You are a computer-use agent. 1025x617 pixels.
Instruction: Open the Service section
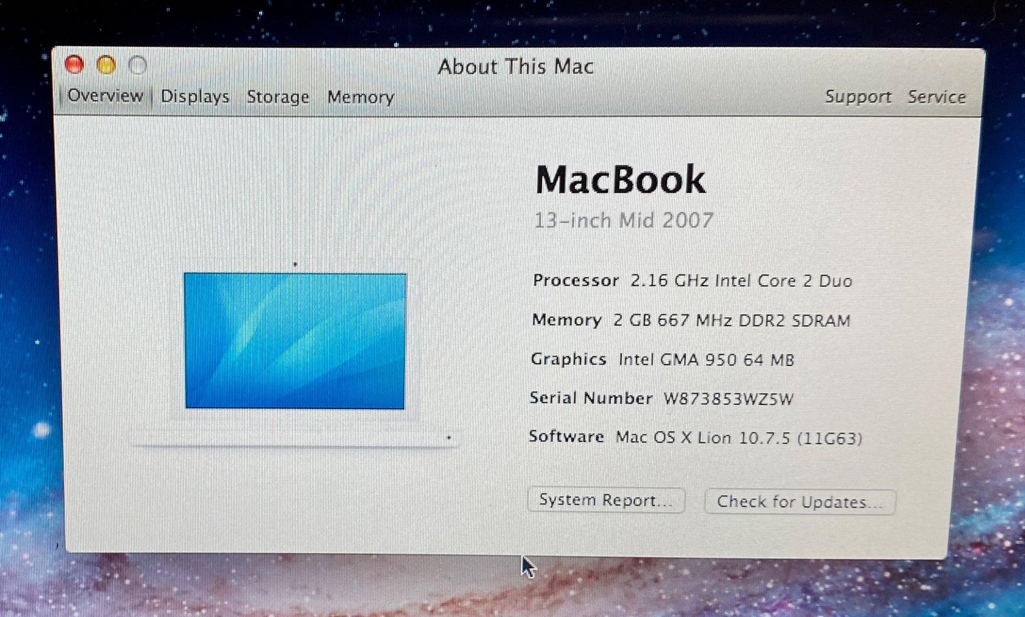(936, 97)
